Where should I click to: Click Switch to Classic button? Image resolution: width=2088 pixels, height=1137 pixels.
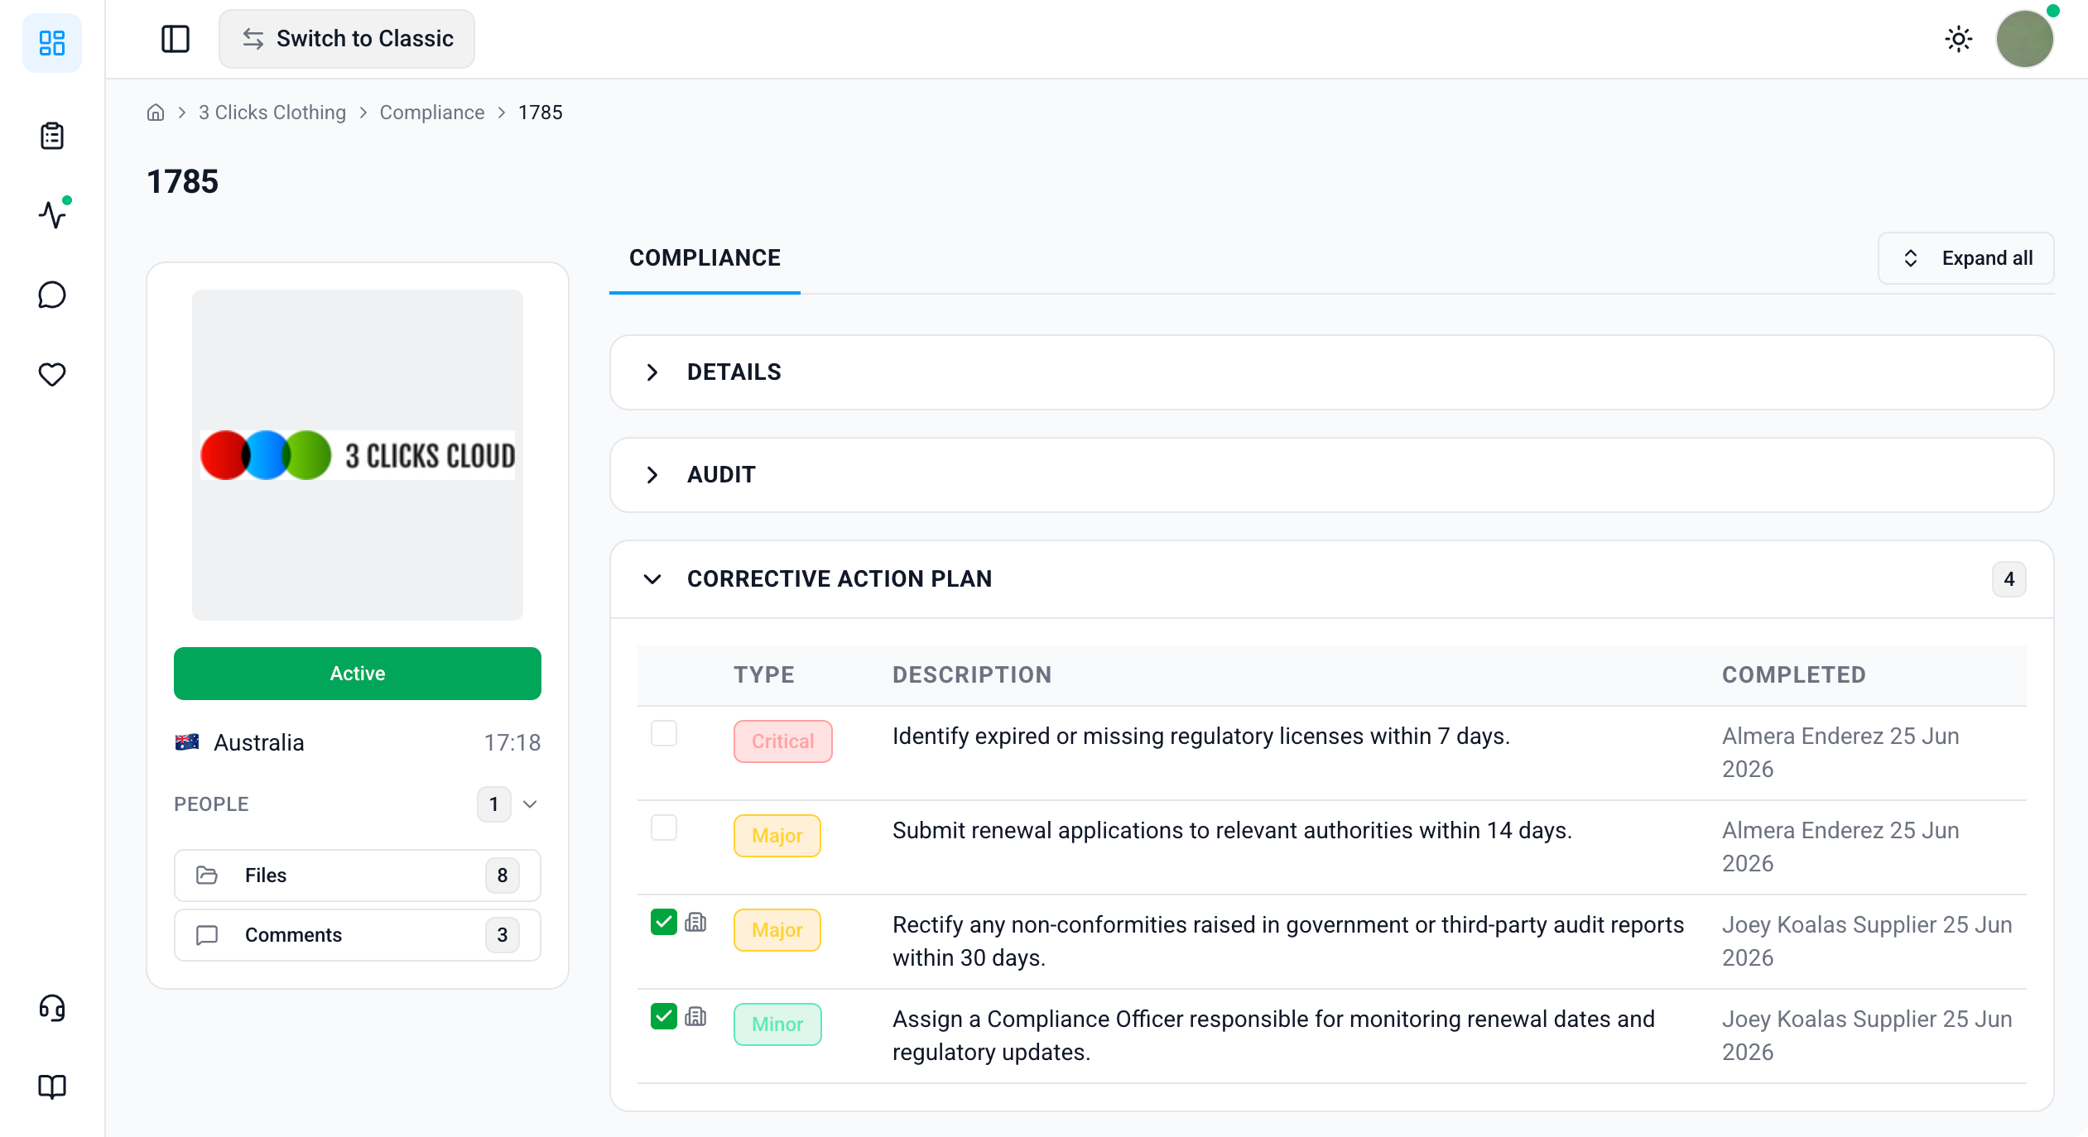347,39
